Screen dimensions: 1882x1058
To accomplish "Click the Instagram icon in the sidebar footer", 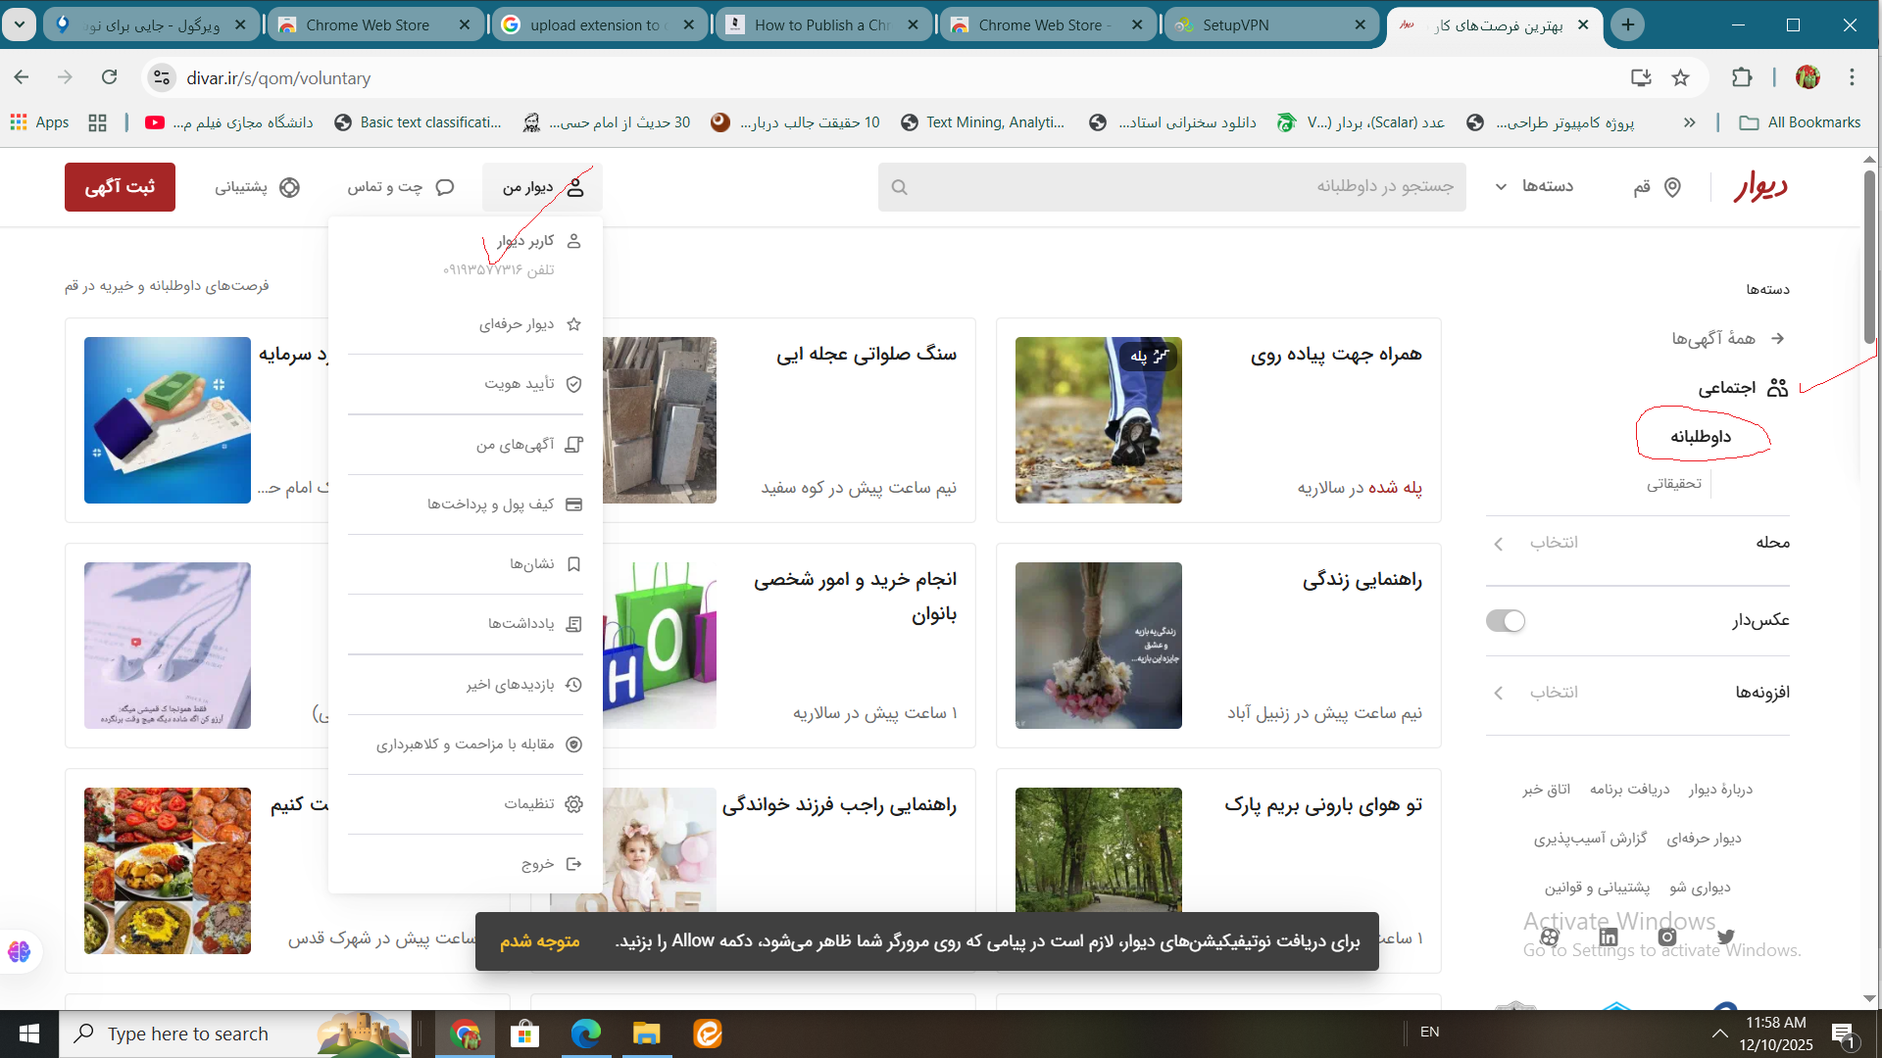I will pyautogui.click(x=1667, y=938).
